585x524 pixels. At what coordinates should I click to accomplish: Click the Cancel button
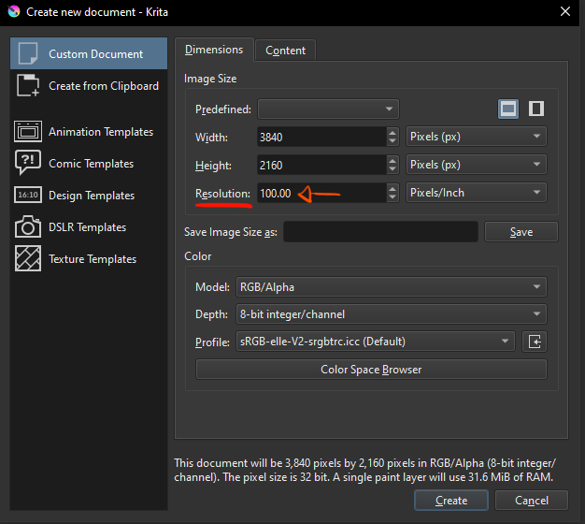pyautogui.click(x=532, y=500)
